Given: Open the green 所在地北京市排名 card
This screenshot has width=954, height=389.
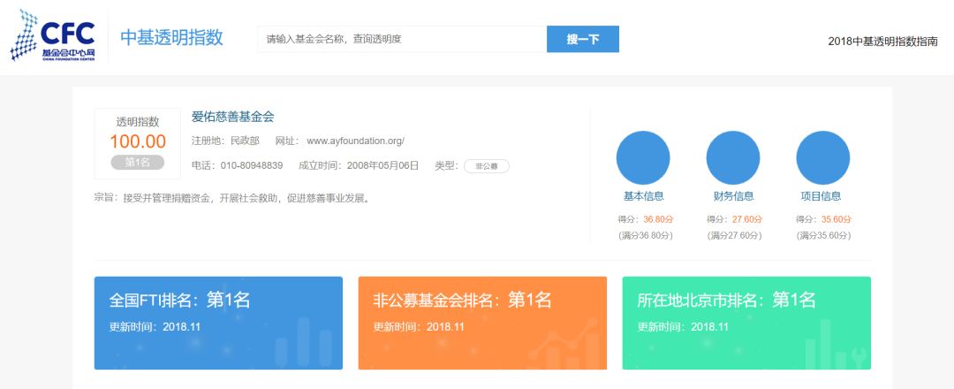Looking at the screenshot, I should click(746, 323).
